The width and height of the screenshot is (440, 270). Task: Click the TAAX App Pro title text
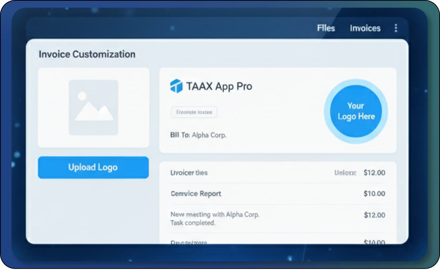coord(219,86)
